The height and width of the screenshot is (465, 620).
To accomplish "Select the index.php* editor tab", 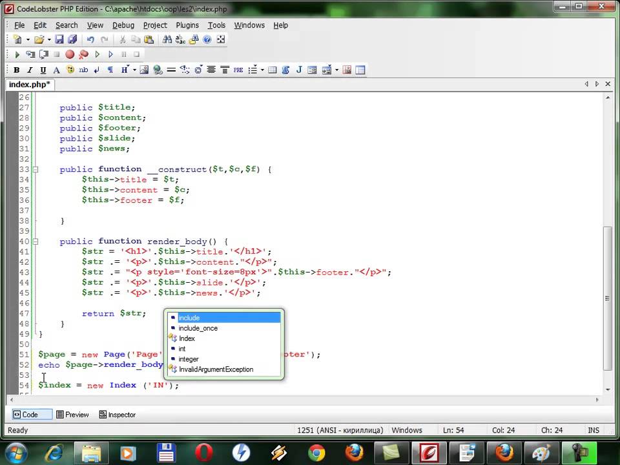I will click(29, 85).
